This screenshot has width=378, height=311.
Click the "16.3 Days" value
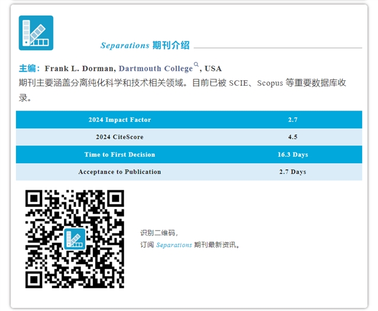(x=292, y=155)
